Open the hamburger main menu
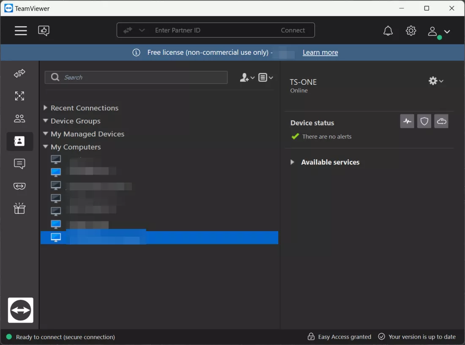The image size is (465, 345). pyautogui.click(x=21, y=31)
